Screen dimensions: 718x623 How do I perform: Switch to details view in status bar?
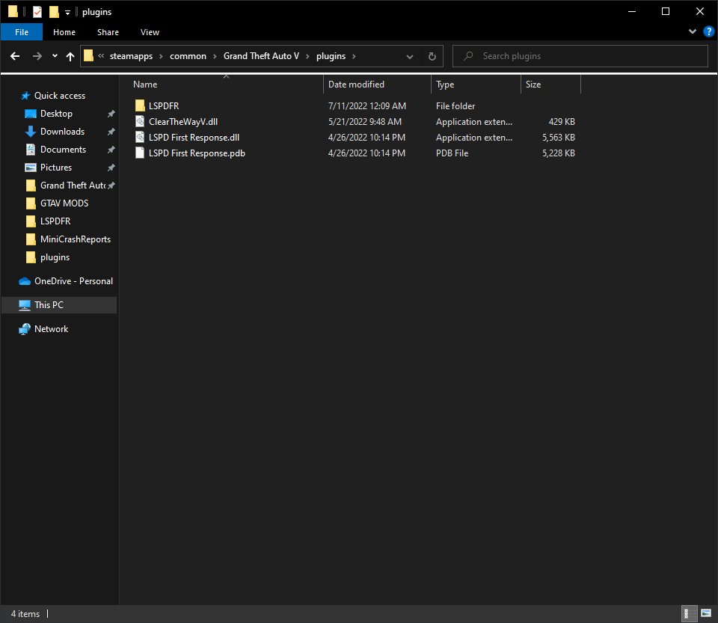pyautogui.click(x=686, y=613)
